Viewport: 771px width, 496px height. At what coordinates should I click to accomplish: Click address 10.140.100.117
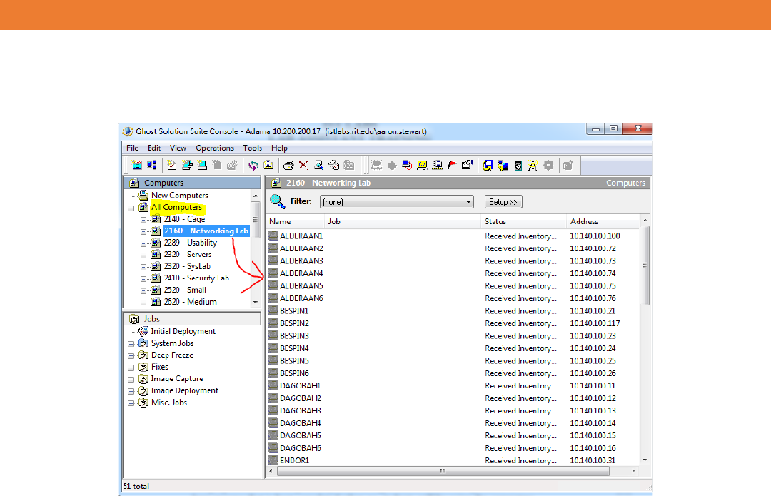point(595,323)
